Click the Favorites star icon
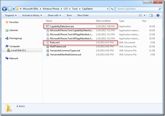165x116 pixels. [7, 22]
